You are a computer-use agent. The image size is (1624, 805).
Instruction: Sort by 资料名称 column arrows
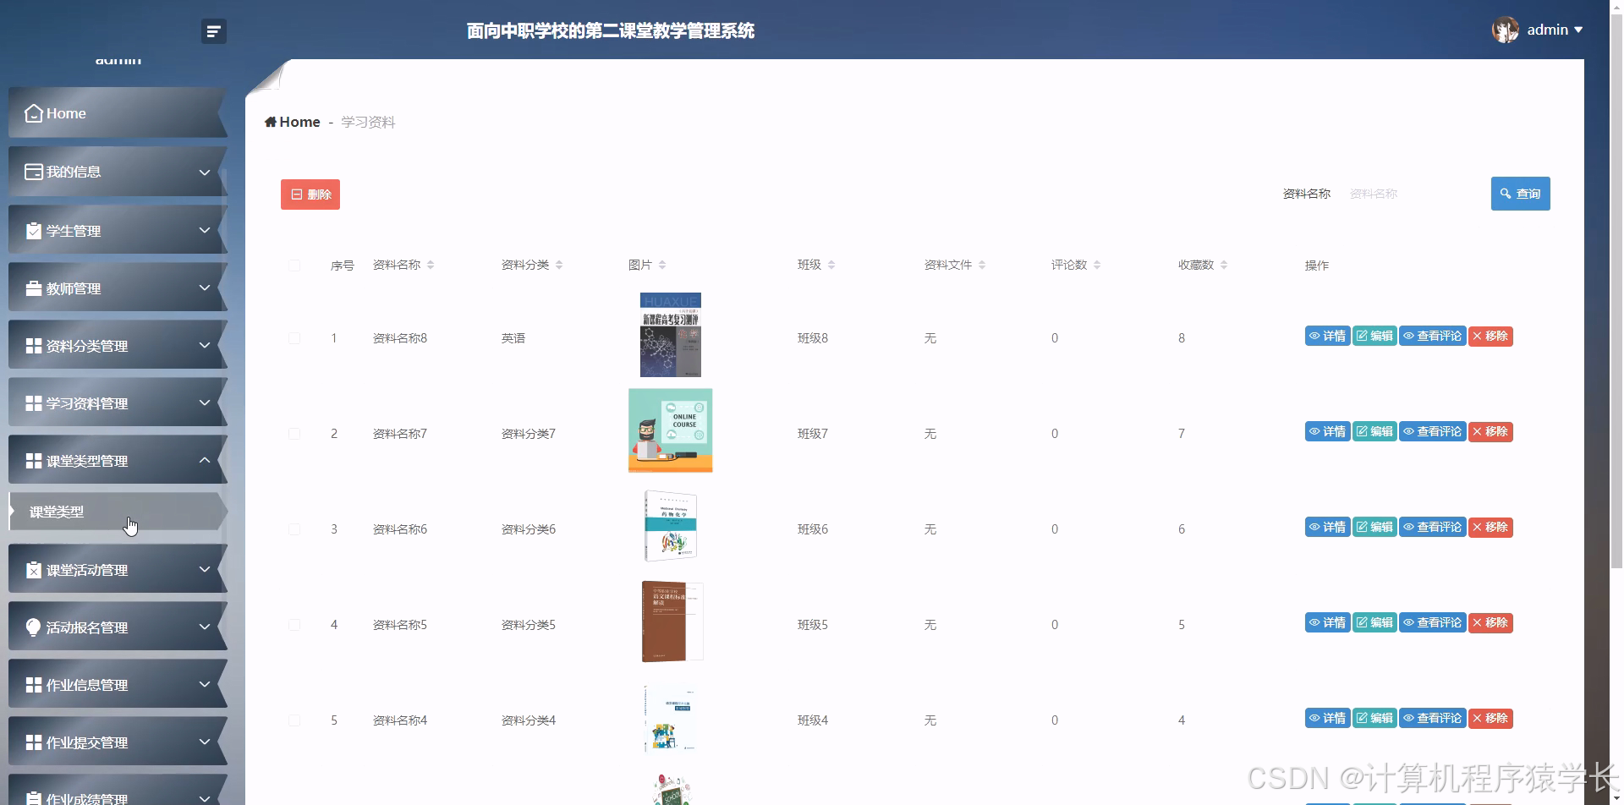click(x=431, y=265)
